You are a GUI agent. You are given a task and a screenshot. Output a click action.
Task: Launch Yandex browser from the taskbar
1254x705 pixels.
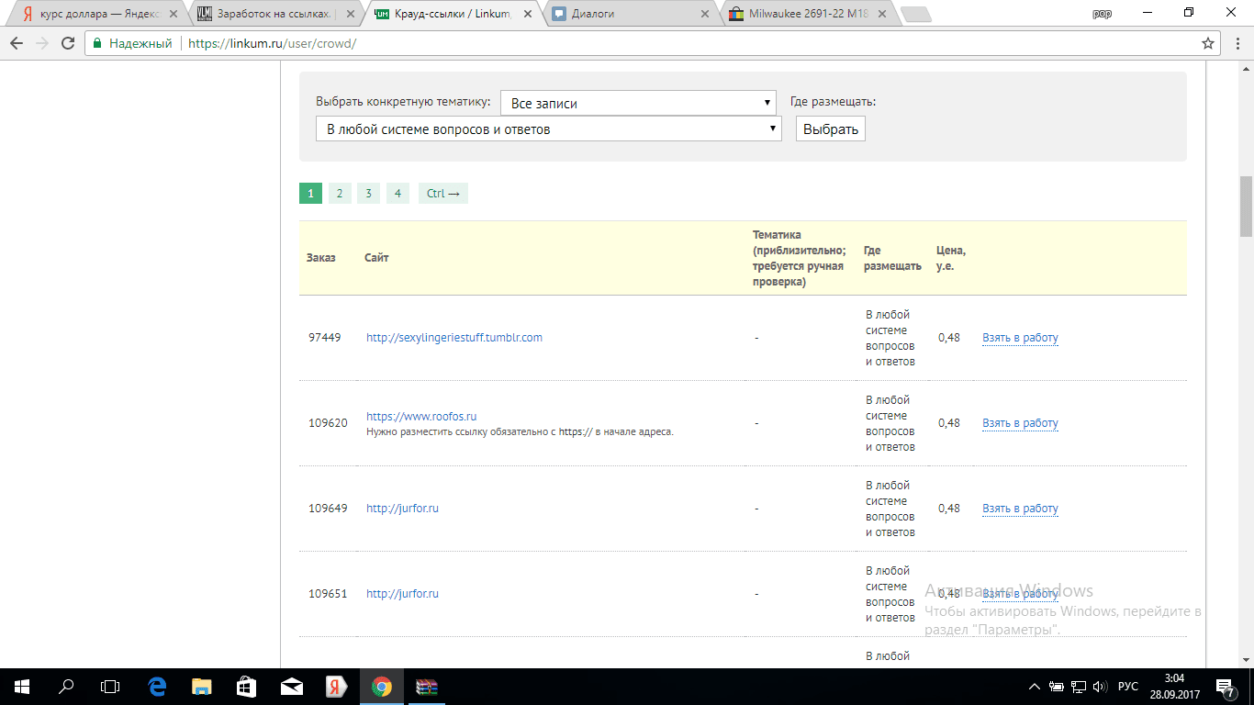pos(337,686)
